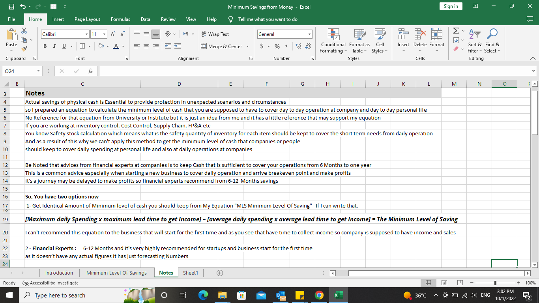This screenshot has width=539, height=303.
Task: Click the Borders icon
Action: tap(82, 46)
